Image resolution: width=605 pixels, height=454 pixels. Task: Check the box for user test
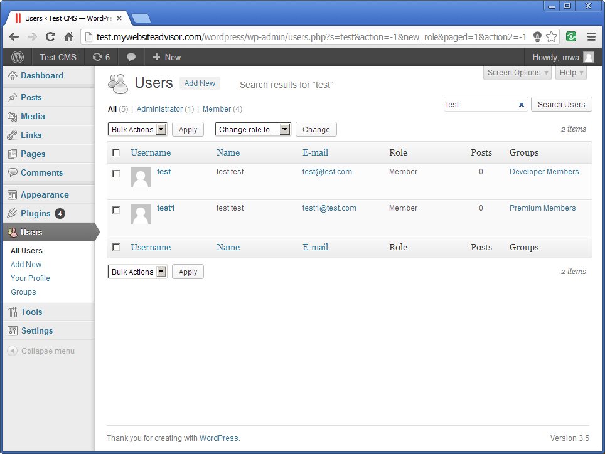(x=116, y=174)
